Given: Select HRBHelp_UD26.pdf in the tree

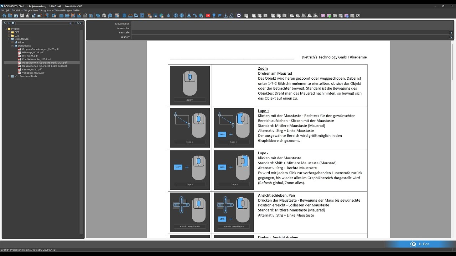Looking at the screenshot, I should click(33, 53).
